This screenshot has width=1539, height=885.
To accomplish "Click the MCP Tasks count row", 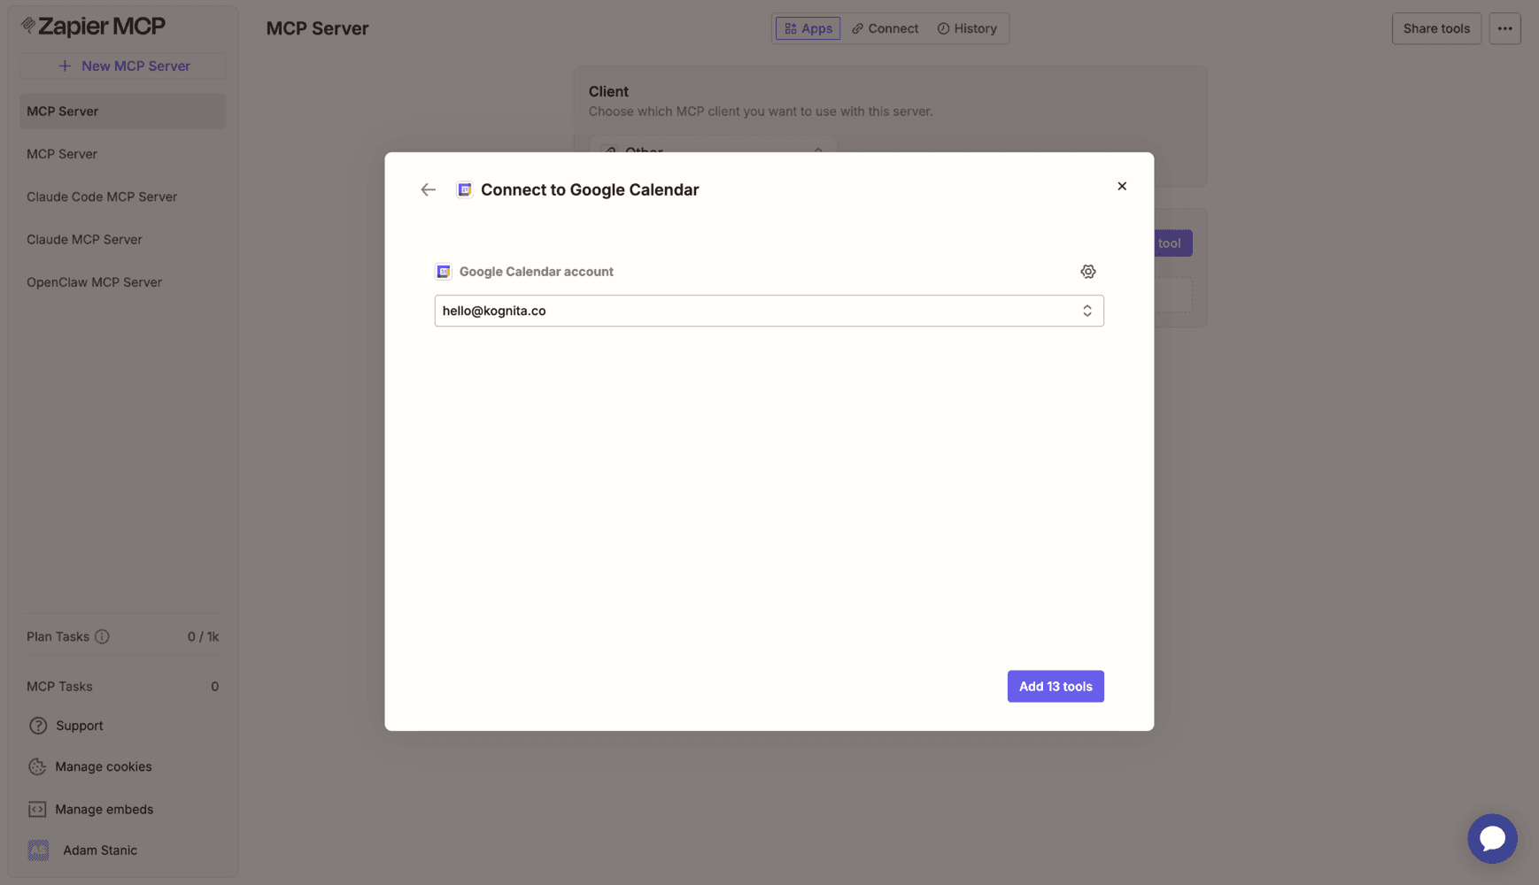I will pos(123,687).
